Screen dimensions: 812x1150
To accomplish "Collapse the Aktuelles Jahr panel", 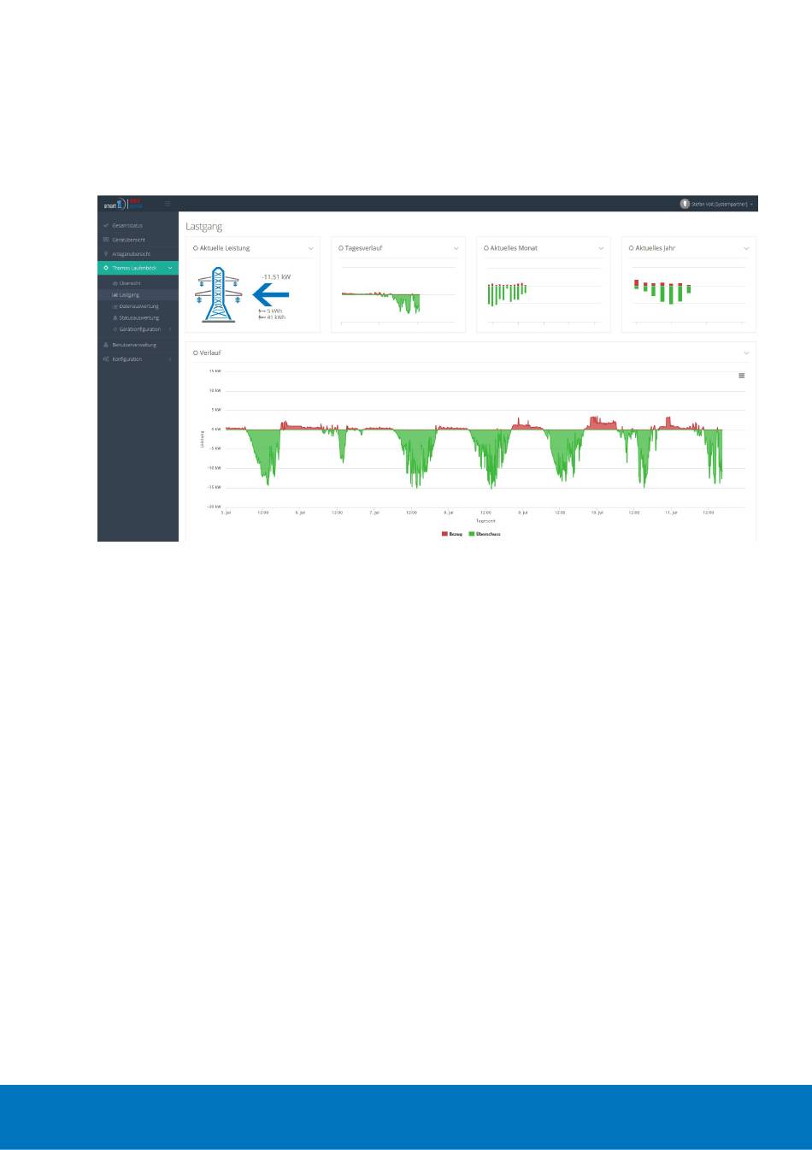I will tap(747, 248).
